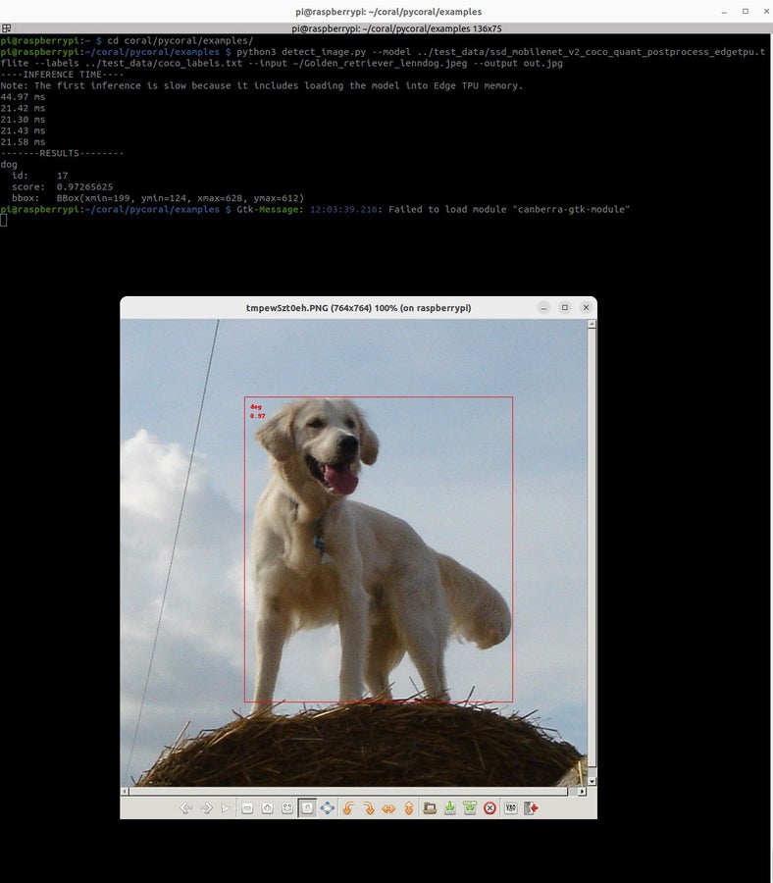
Task: Zoom out of the dog image
Action: tap(246, 808)
